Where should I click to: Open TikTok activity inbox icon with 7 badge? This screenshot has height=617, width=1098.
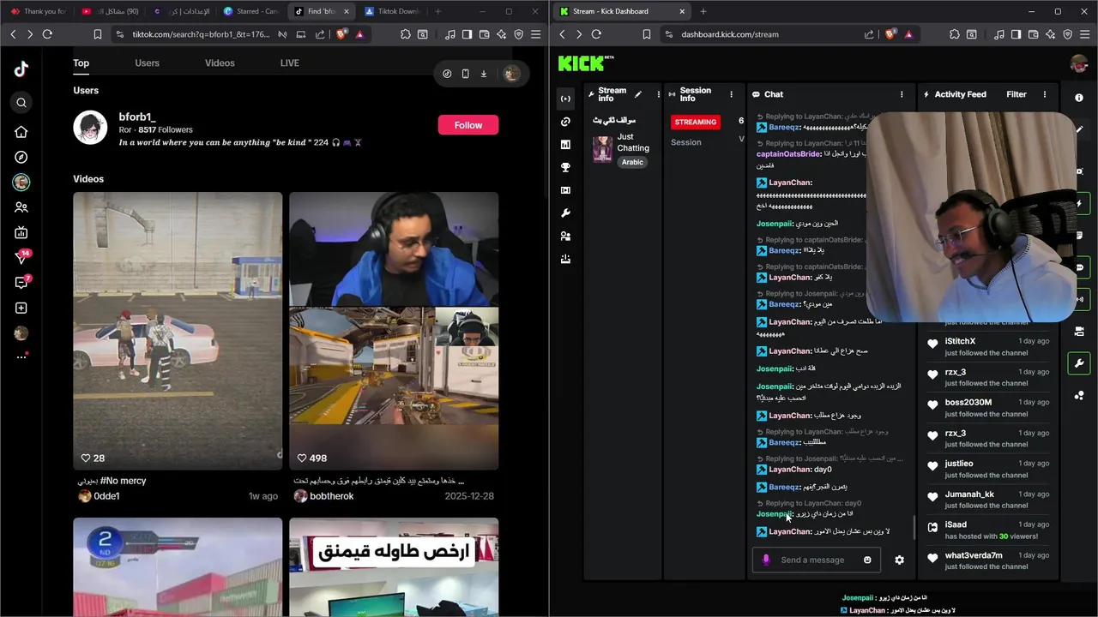[x=21, y=282]
